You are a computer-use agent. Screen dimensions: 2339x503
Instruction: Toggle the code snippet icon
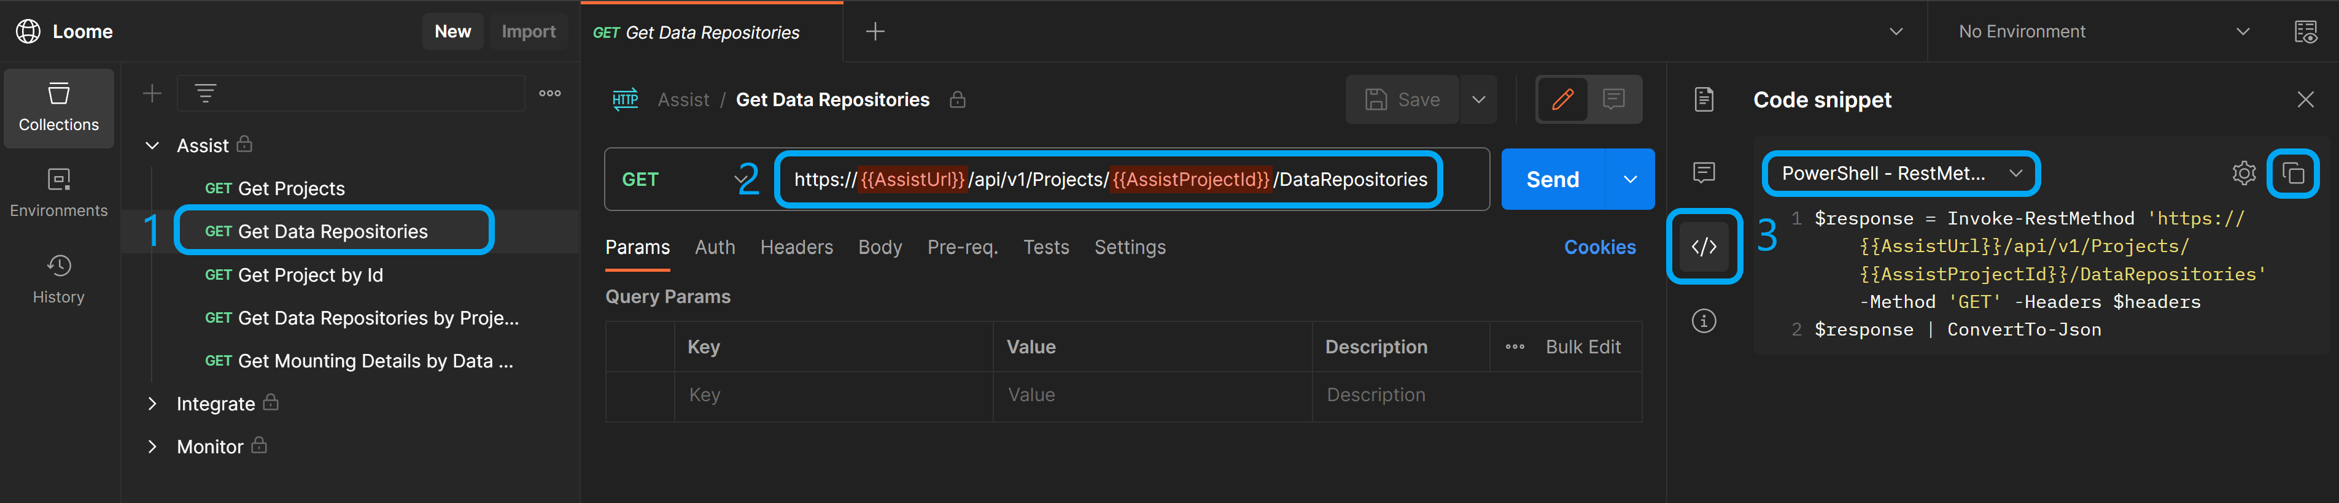pos(1704,247)
